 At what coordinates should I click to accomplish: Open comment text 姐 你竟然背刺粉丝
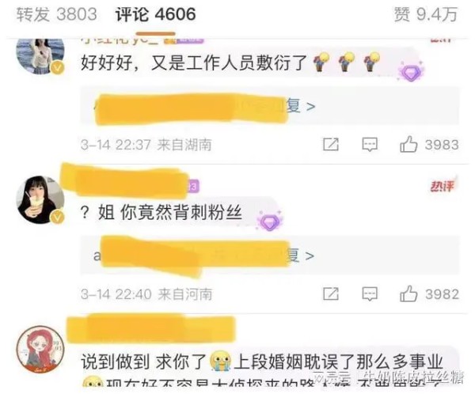pos(170,212)
